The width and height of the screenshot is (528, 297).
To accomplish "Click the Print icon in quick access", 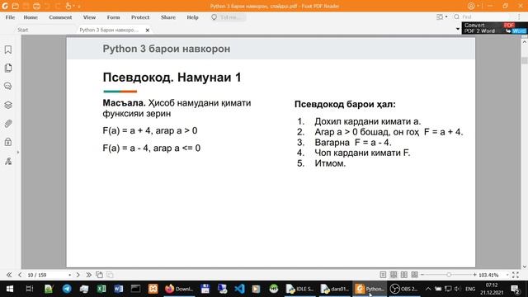I will 36,6.
